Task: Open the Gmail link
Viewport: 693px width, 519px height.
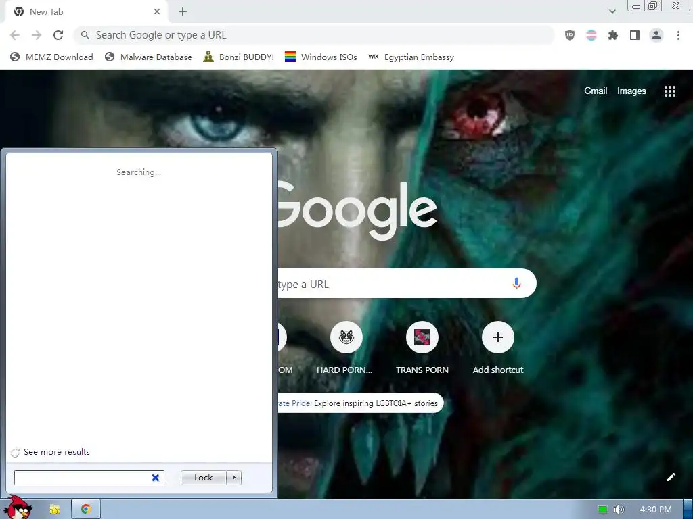Action: click(596, 91)
